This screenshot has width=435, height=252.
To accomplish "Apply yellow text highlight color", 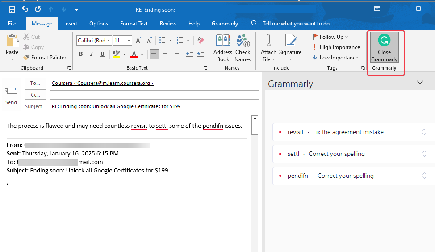I will click(117, 54).
